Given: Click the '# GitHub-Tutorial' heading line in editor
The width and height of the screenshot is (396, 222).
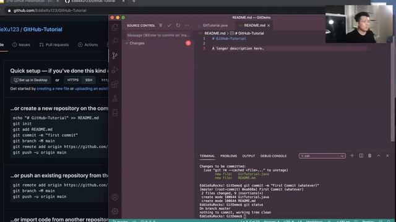Looking at the screenshot, I should pyautogui.click(x=229, y=38).
